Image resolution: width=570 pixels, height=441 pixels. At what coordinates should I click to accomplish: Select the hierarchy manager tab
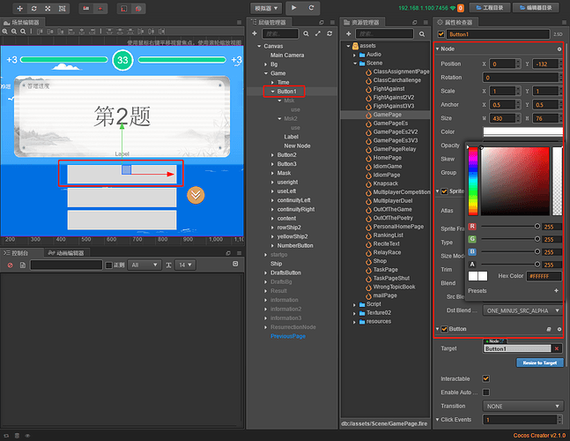pos(269,23)
